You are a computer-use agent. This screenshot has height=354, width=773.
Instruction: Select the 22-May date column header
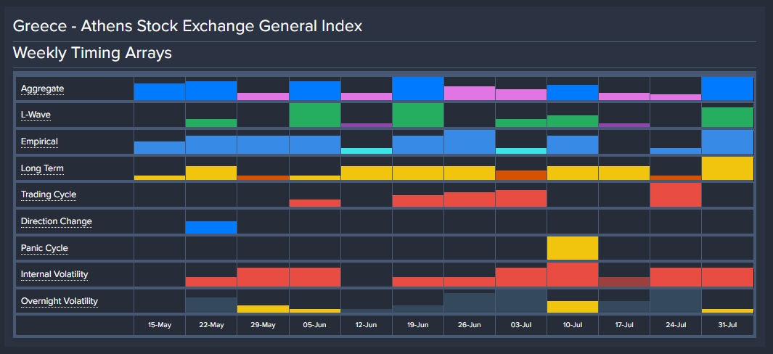(211, 326)
